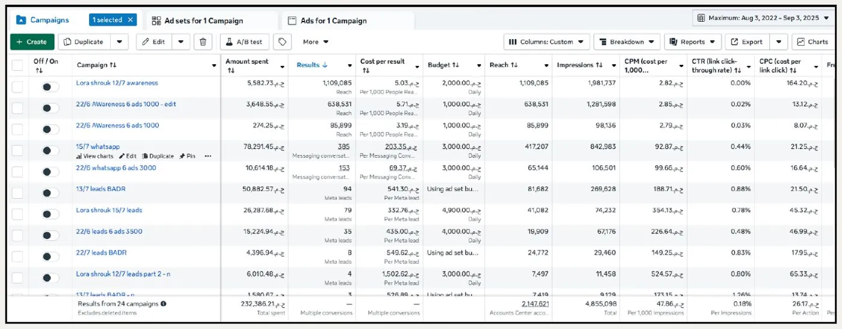The height and width of the screenshot is (329, 842).
Task: Open the Edit dropdown arrow
Action: (x=181, y=42)
